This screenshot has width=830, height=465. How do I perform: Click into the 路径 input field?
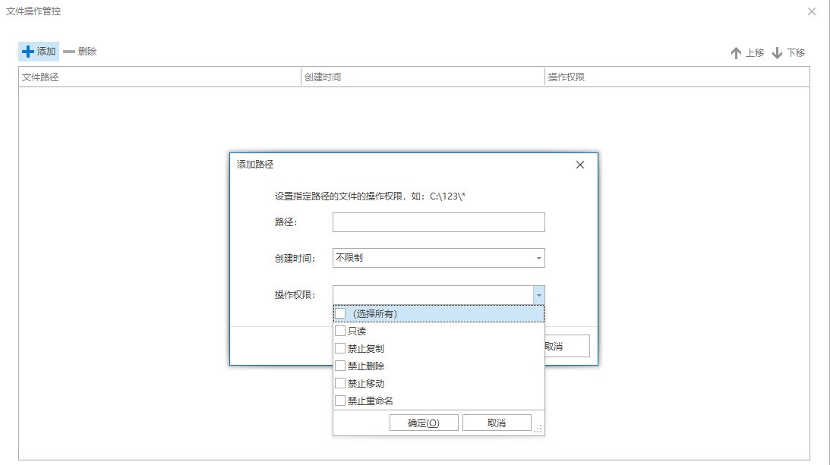tap(438, 222)
